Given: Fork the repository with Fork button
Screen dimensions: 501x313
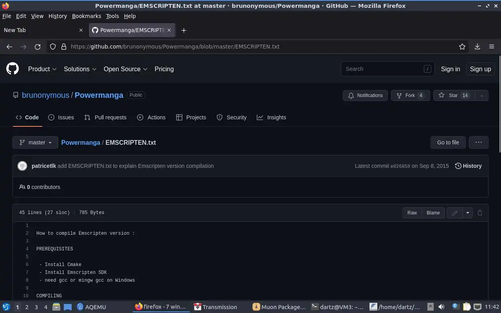Looking at the screenshot, I should pos(410,95).
